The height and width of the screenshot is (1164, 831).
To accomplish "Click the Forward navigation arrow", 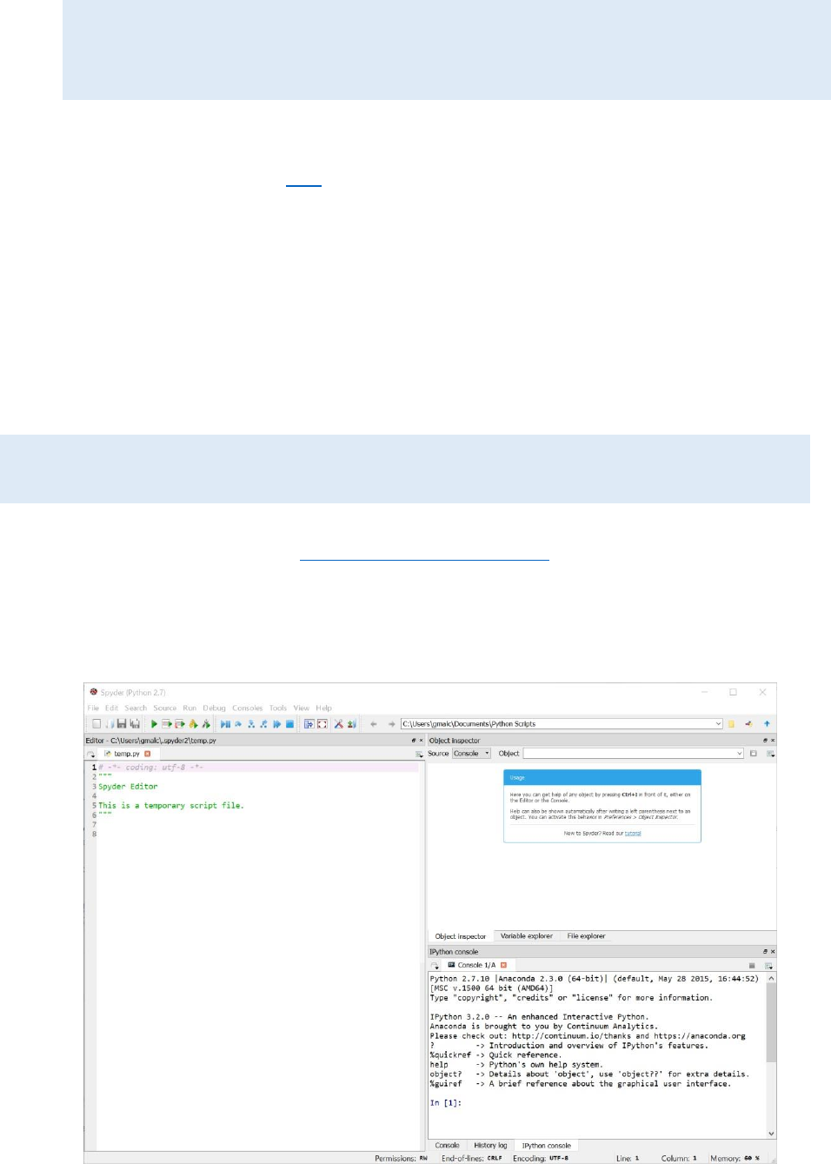I will (391, 723).
